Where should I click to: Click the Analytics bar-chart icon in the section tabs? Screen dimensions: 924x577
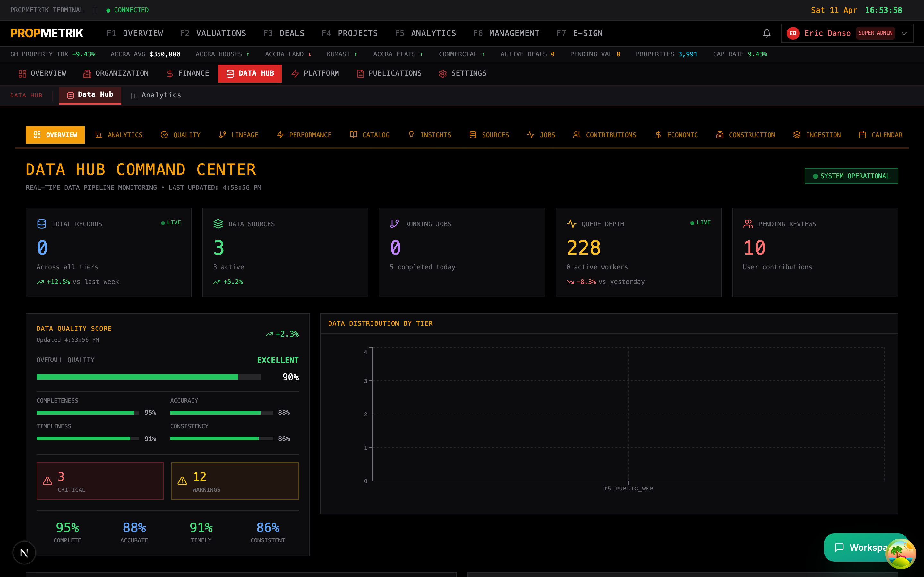(98, 135)
